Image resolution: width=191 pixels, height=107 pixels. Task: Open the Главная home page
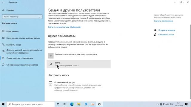coord(10,10)
